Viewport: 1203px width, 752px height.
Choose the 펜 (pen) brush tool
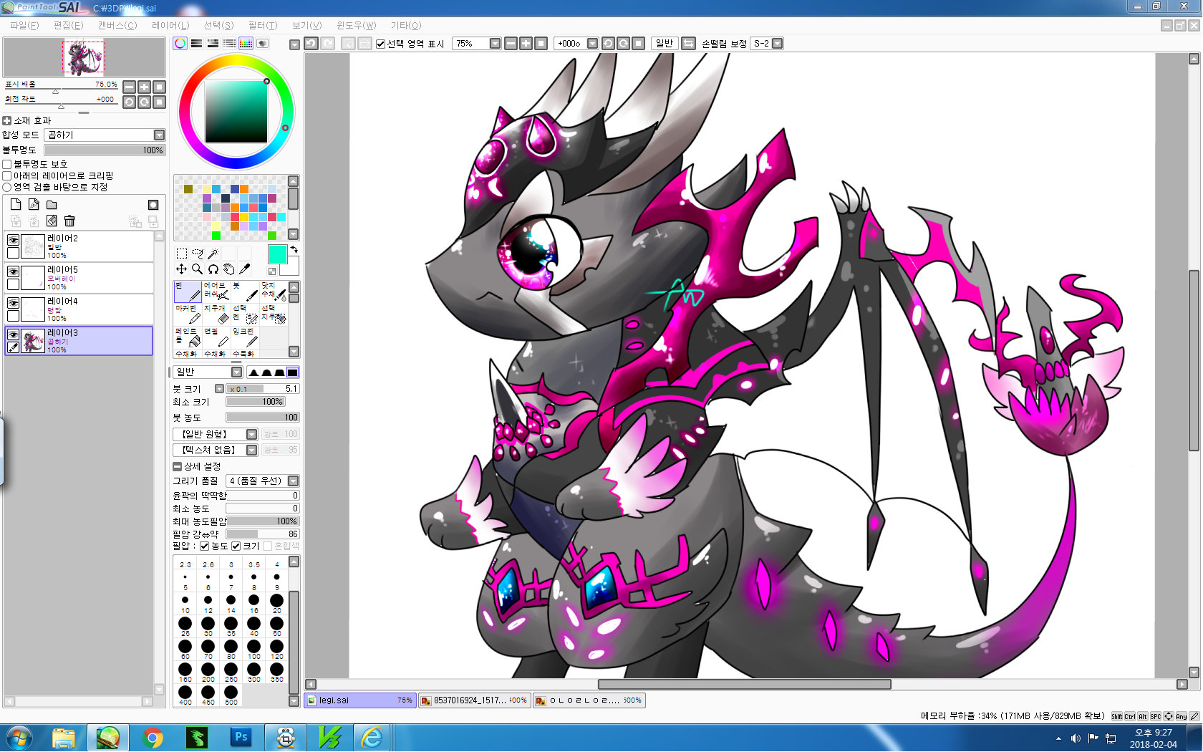pos(188,291)
